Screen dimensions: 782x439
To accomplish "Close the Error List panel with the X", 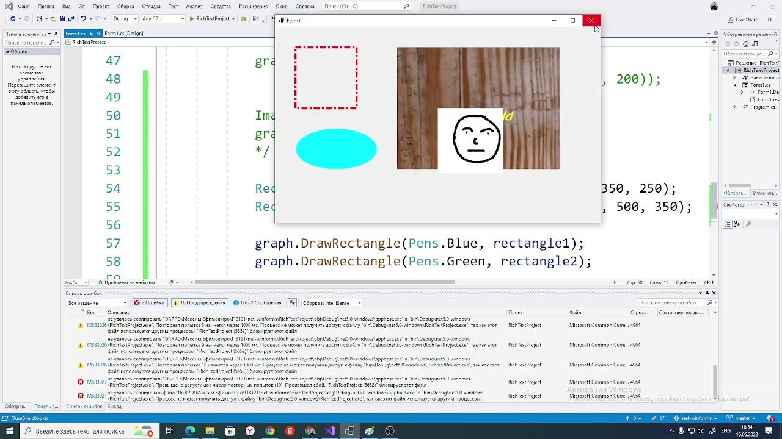I will [714, 293].
